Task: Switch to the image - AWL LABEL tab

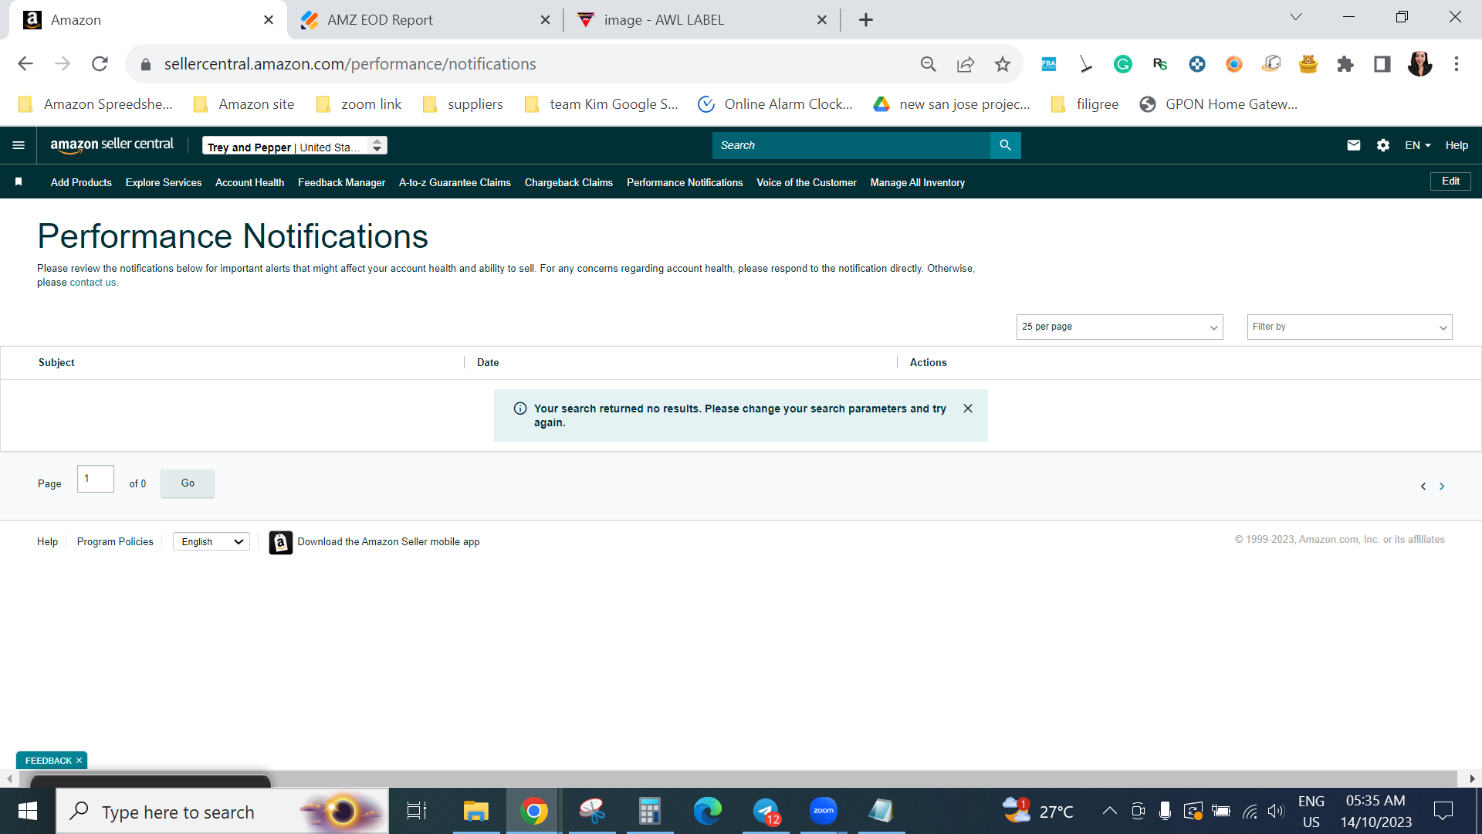Action: tap(702, 20)
